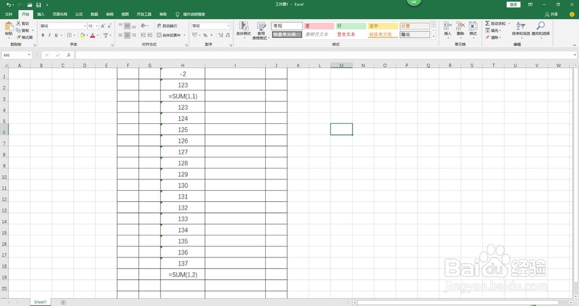Toggle center horizontal alignment
Screen dimensions: 579x306
pyautogui.click(x=127, y=35)
